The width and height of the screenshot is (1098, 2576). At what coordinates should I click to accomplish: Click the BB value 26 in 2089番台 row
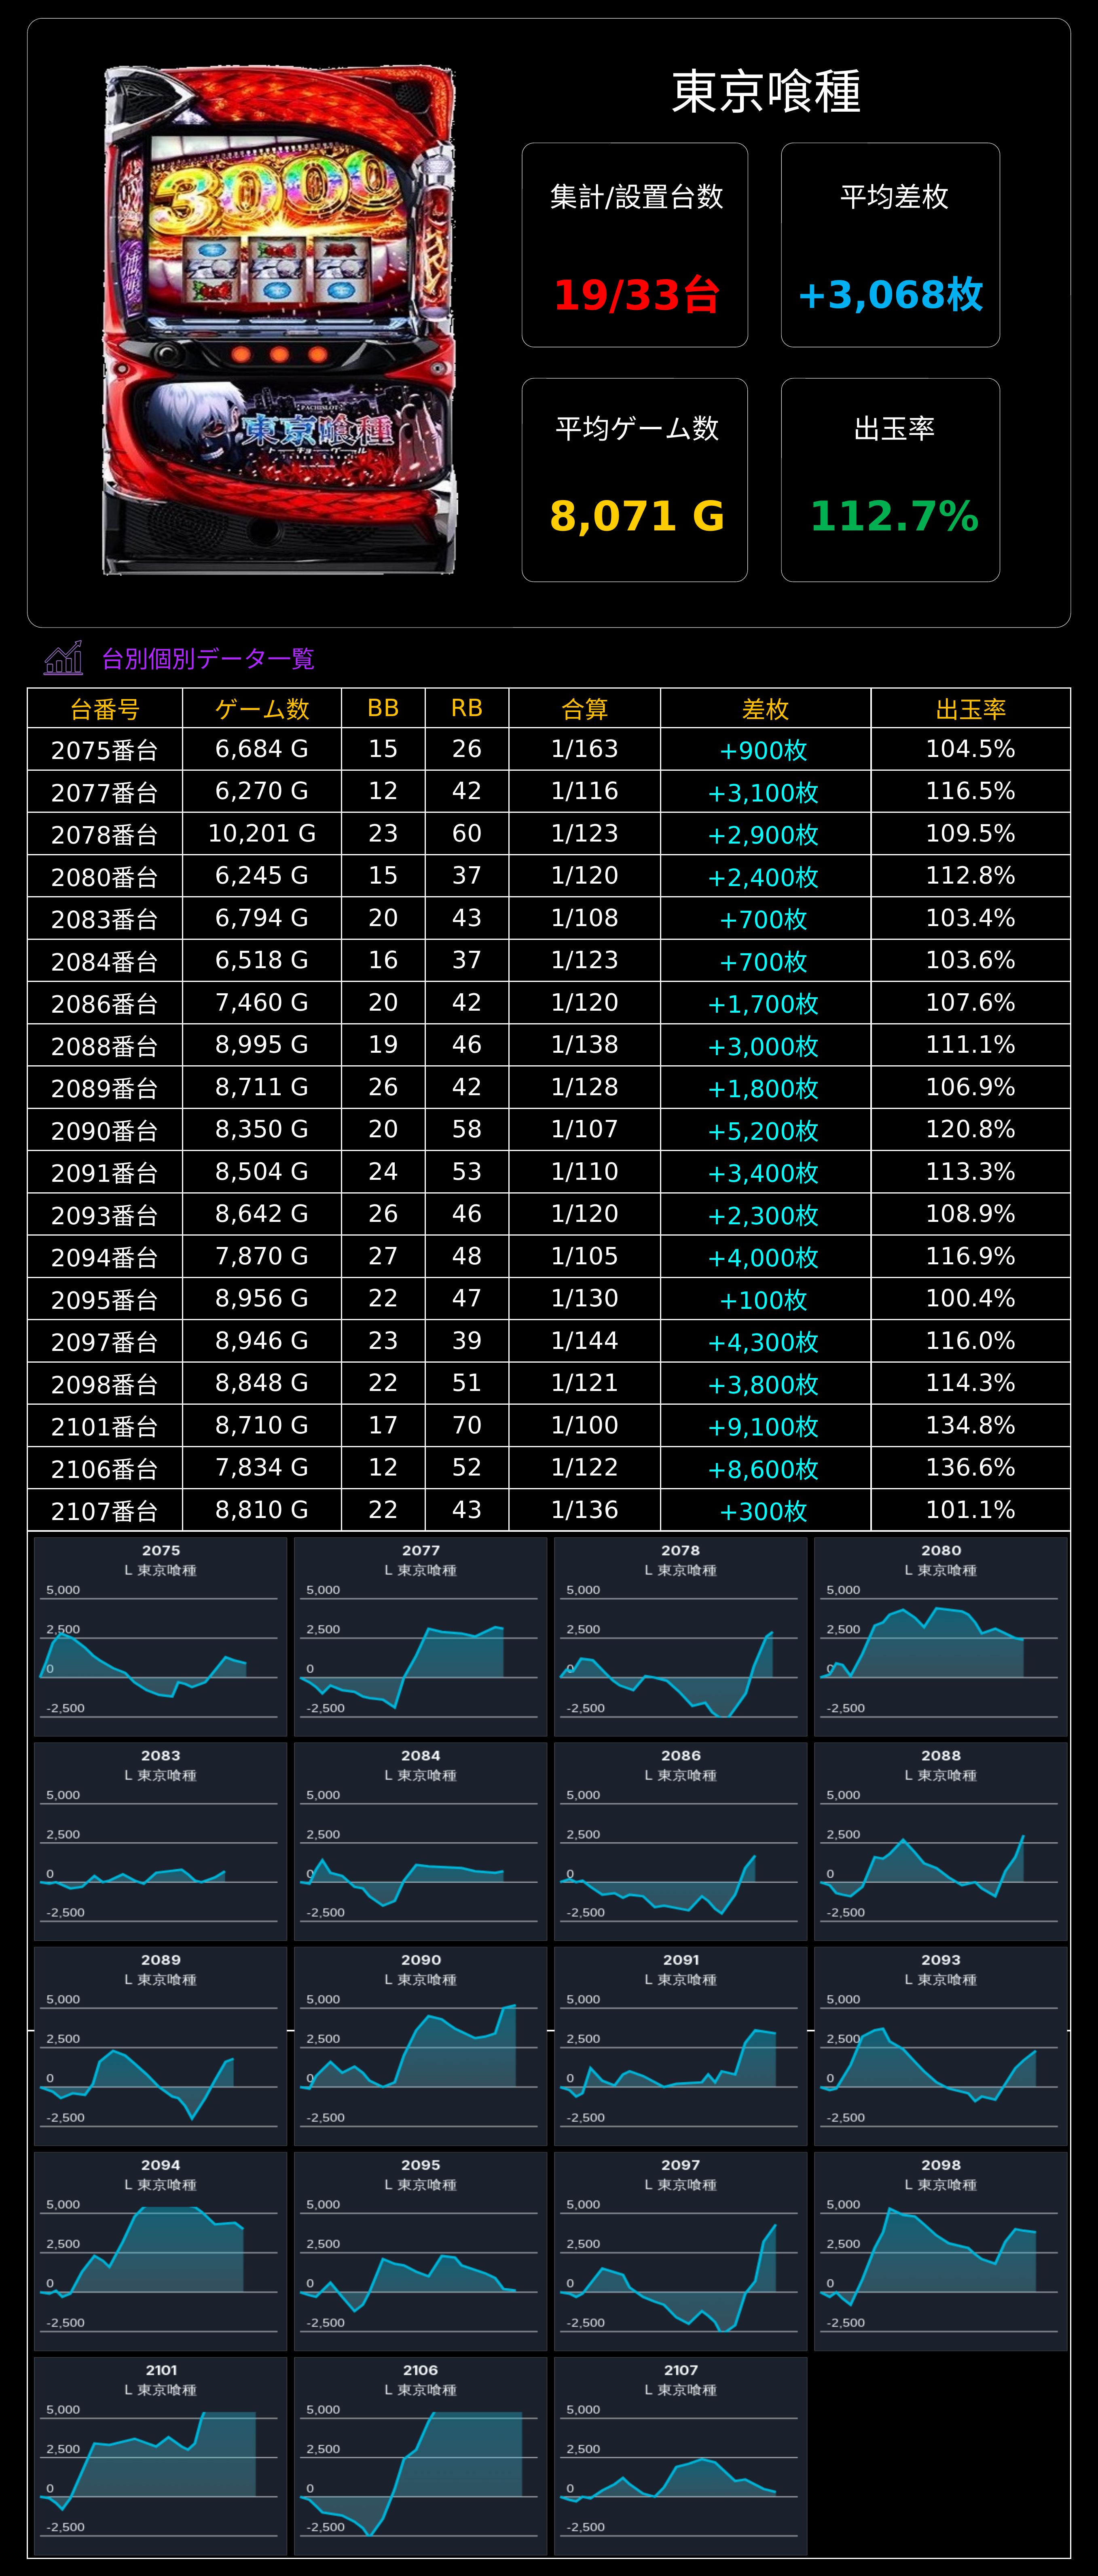click(x=383, y=1087)
